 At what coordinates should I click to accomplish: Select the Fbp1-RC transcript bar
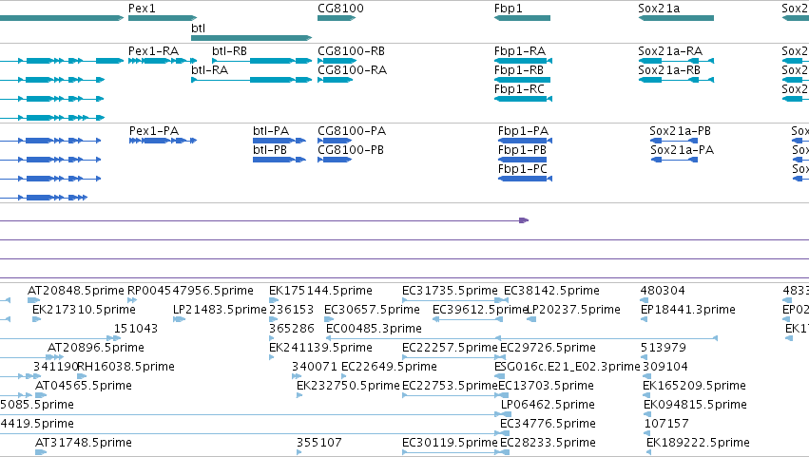523,99
